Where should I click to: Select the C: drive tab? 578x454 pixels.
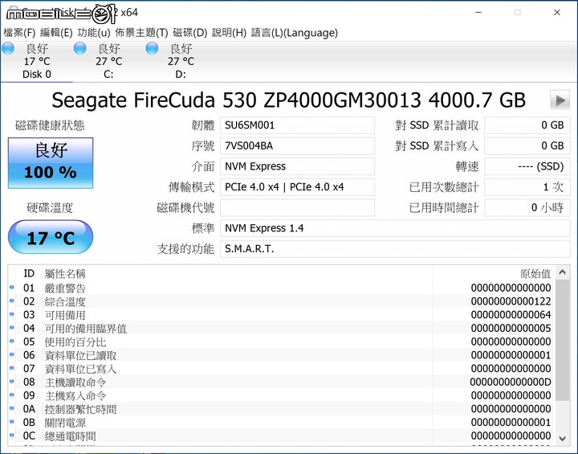point(108,62)
